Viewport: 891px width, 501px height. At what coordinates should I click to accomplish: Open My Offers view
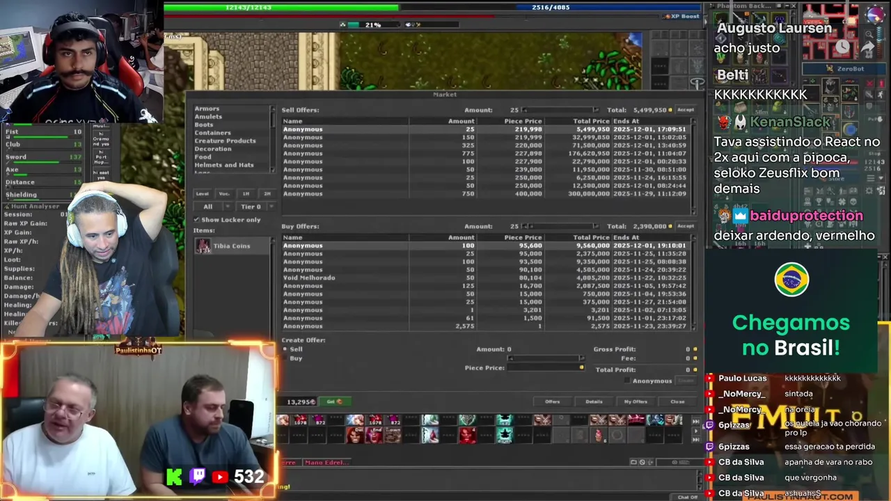(x=636, y=401)
